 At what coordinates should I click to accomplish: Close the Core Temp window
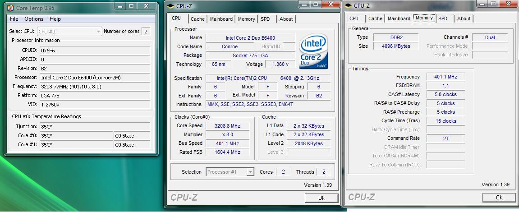coord(146,6)
